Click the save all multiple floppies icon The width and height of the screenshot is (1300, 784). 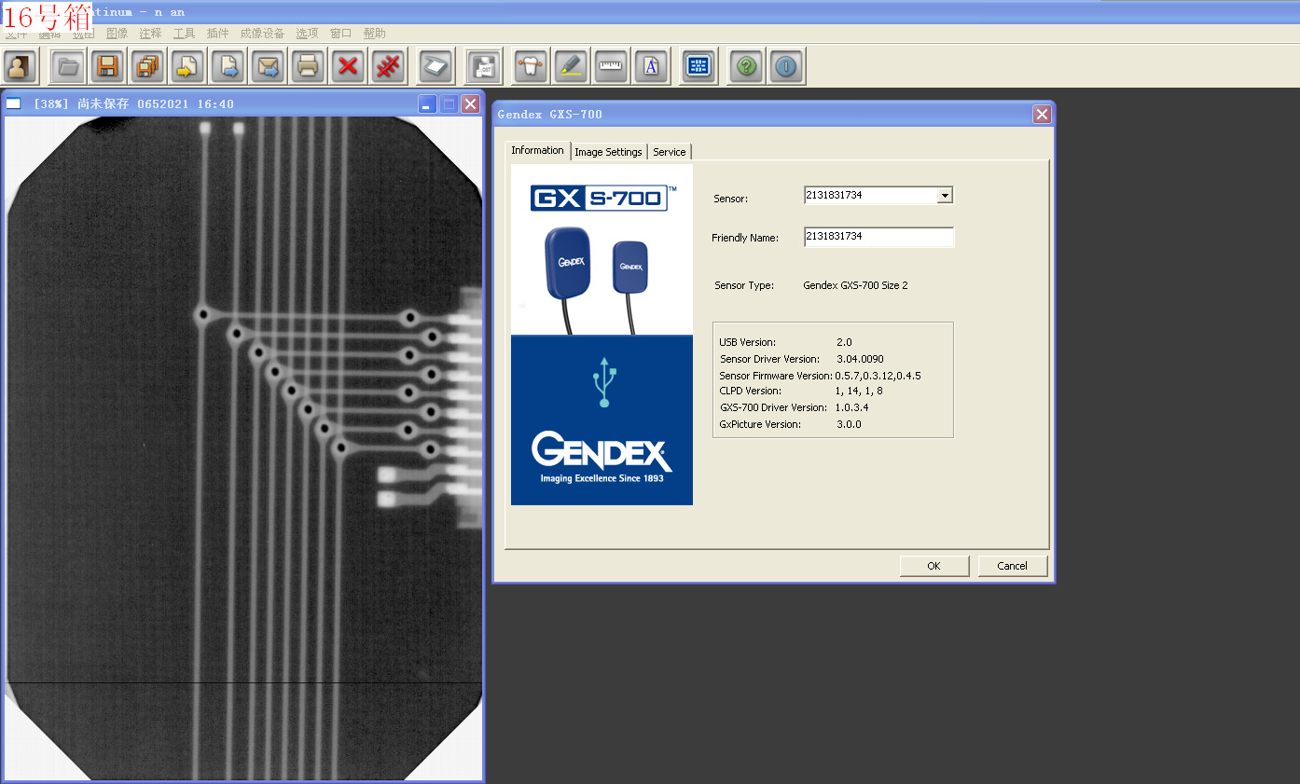click(148, 66)
